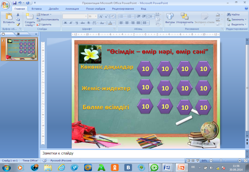Click the Вставить paste button

[9, 19]
